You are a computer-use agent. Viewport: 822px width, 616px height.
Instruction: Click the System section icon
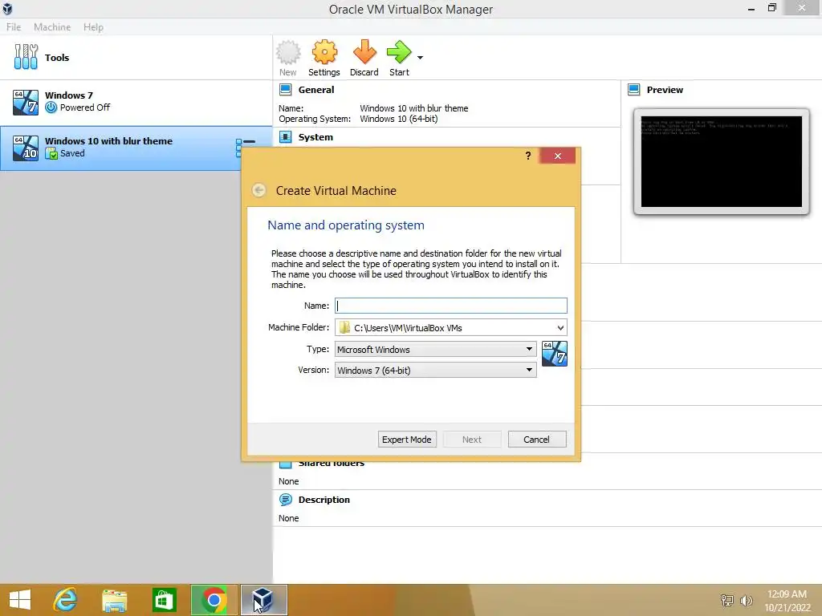[x=285, y=137]
